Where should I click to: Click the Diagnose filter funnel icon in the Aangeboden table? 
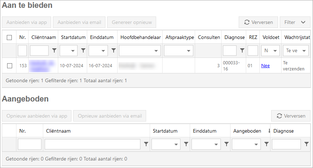coord(306,144)
